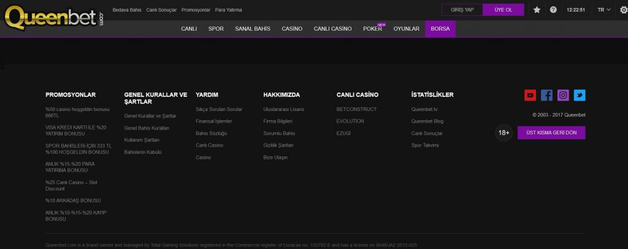Image resolution: width=628 pixels, height=249 pixels.
Task: Click the ÜYE OL register button
Action: pos(504,10)
